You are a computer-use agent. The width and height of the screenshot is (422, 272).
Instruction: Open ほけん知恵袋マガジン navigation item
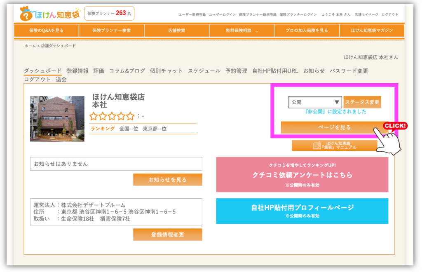(372, 30)
